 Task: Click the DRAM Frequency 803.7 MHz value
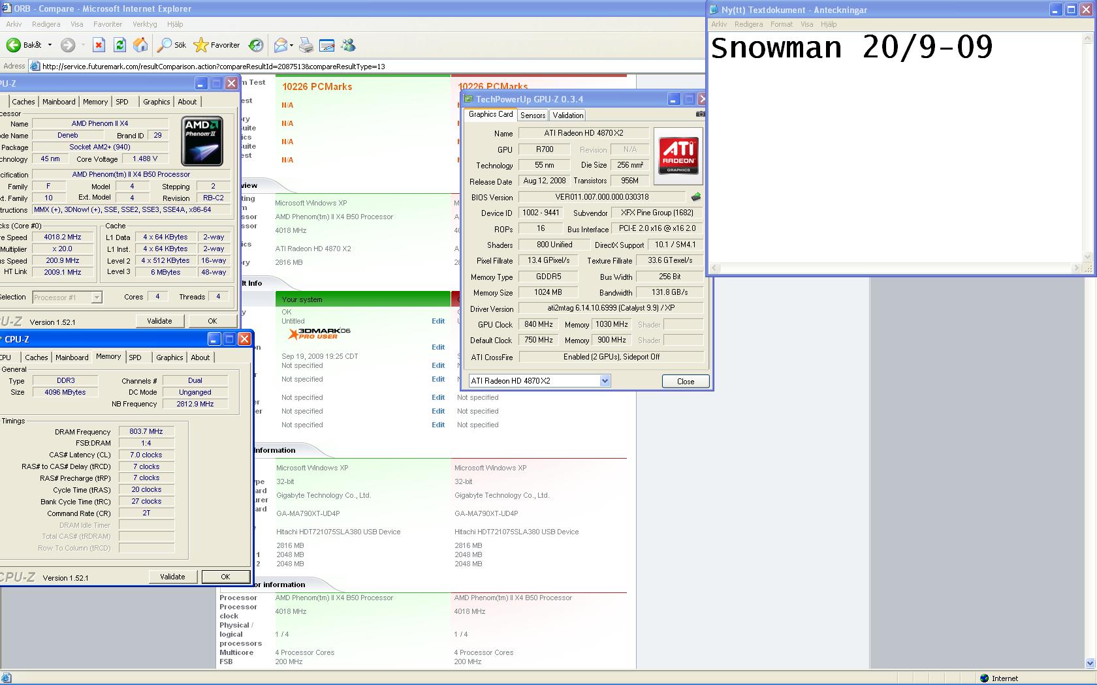coord(146,431)
